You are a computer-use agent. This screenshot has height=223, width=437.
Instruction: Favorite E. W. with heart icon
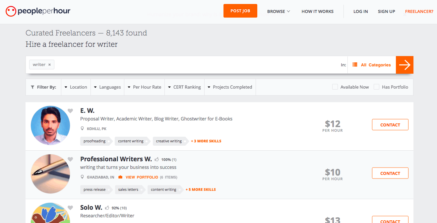coord(70,111)
